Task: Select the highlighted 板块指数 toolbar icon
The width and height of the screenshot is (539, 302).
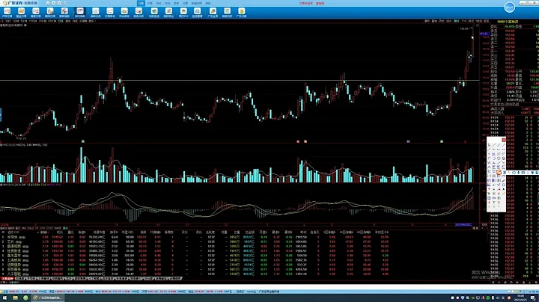Action: tap(80, 13)
